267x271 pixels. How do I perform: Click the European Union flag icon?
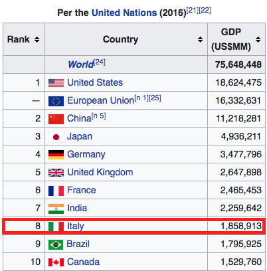(56, 101)
